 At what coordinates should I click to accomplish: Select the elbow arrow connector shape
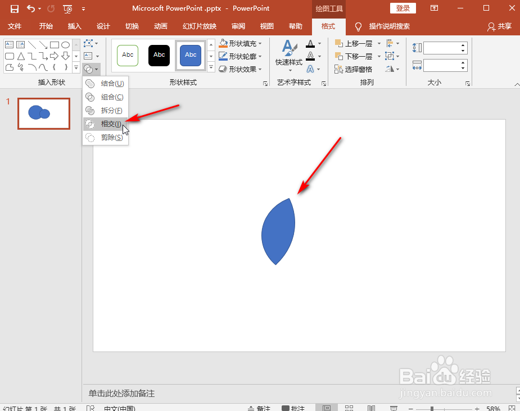(x=43, y=56)
